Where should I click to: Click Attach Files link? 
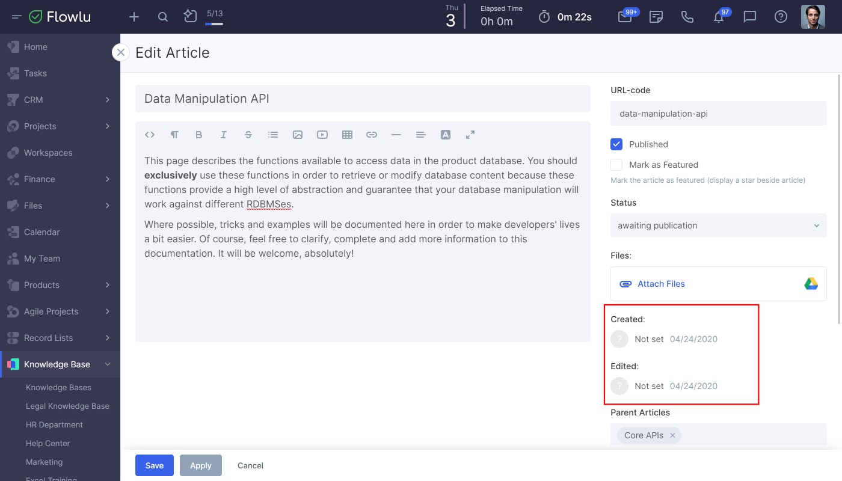tap(661, 284)
